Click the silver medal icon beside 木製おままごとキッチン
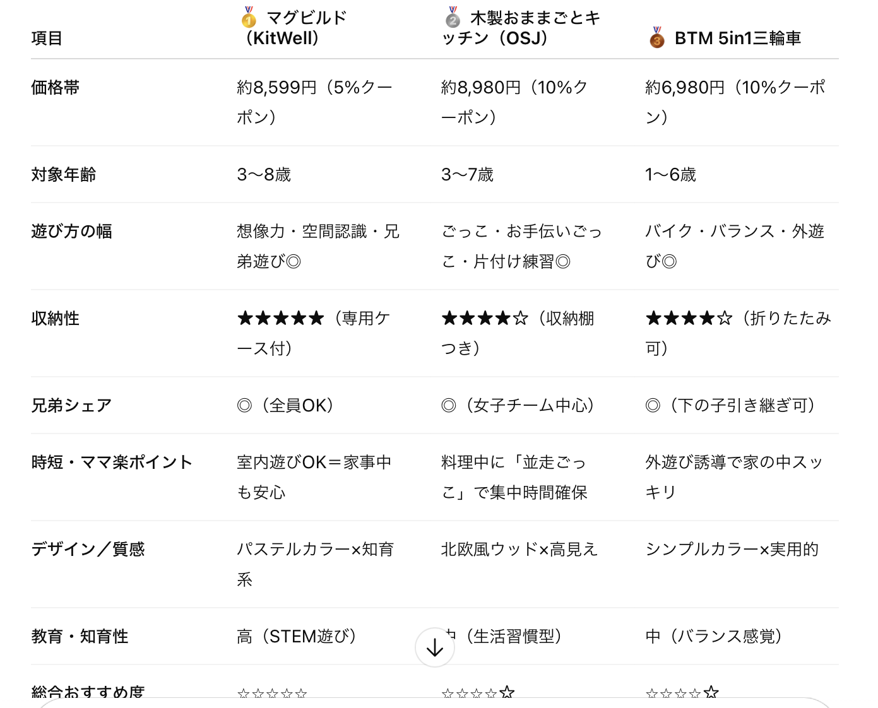This screenshot has height=708, width=878. click(453, 18)
